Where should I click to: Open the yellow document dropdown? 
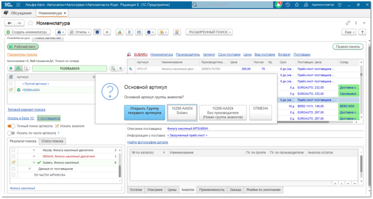pyautogui.click(x=163, y=32)
